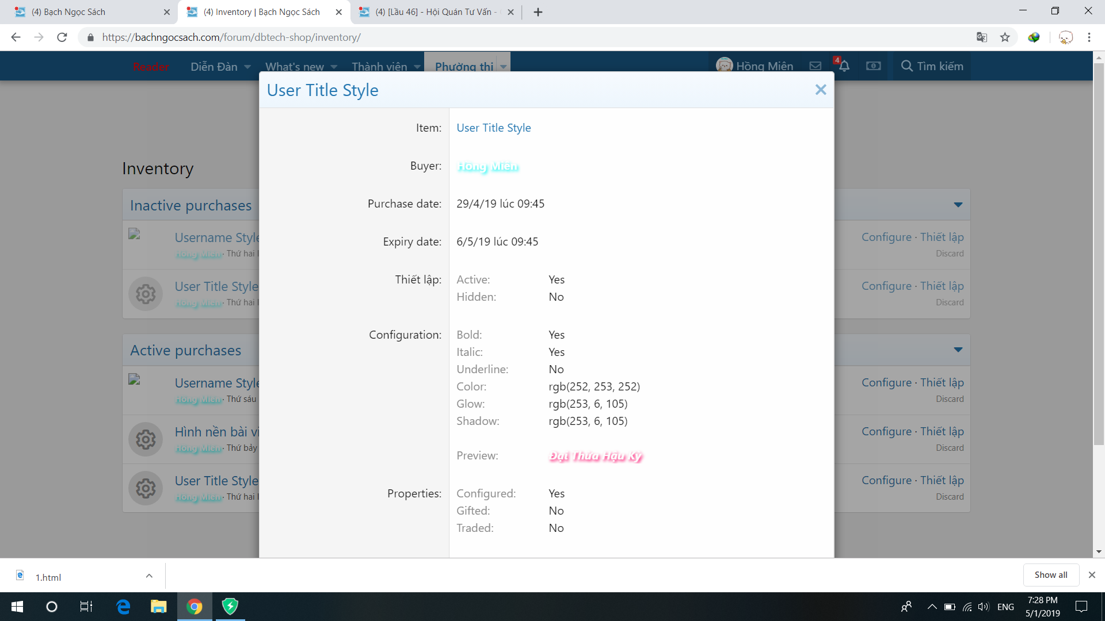The image size is (1105, 621).
Task: Click the Google Translate icon in address bar
Action: coord(982,37)
